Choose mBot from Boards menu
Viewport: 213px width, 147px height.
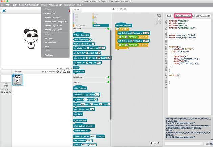click(55, 46)
